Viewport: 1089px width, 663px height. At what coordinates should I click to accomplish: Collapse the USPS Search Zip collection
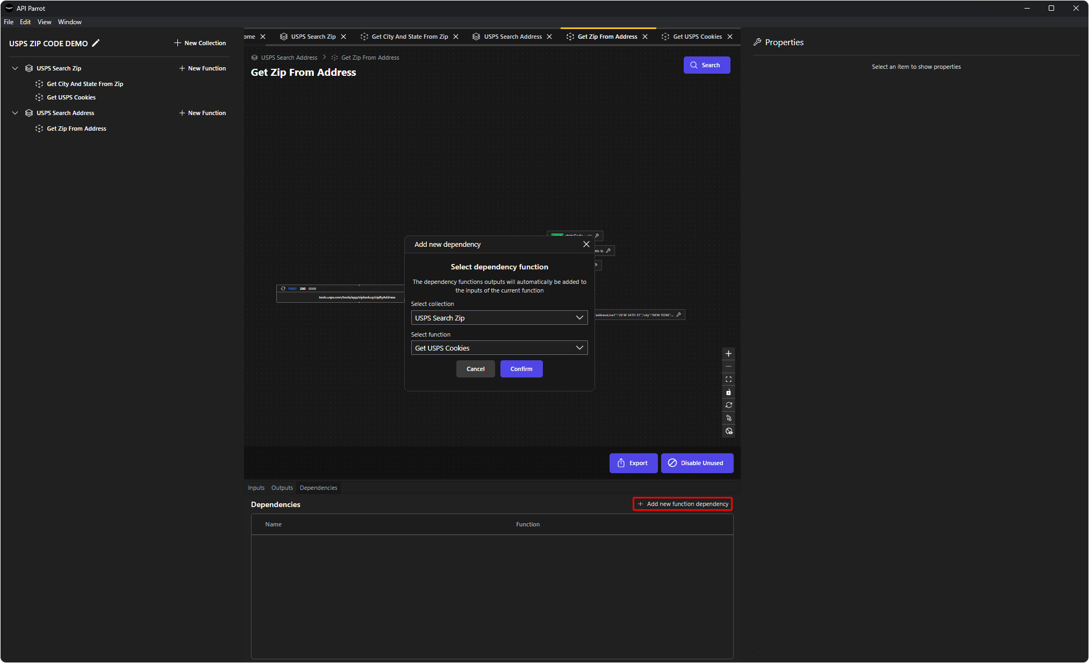(15, 68)
